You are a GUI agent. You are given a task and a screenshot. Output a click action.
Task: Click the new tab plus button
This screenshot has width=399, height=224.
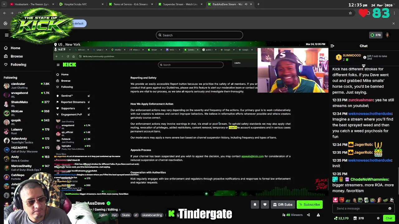[x=258, y=4]
